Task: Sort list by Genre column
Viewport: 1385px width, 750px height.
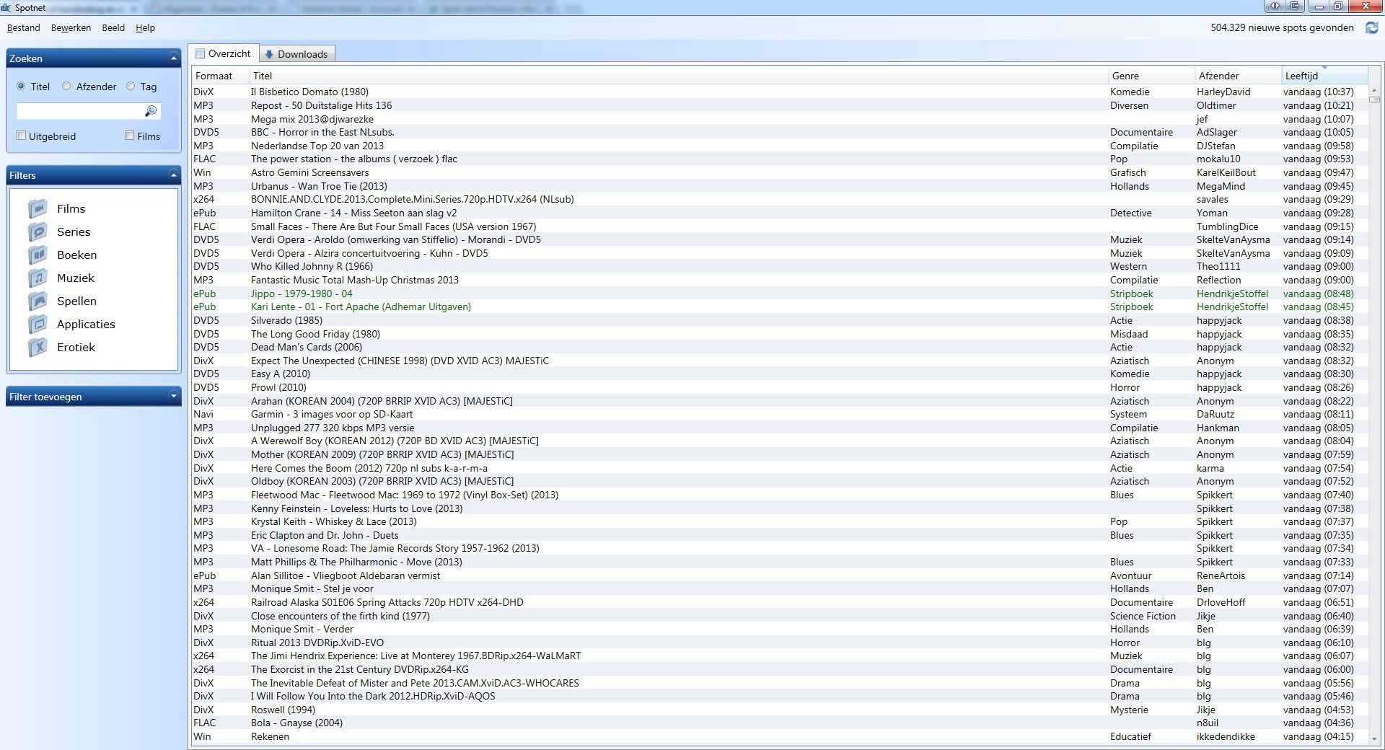Action: click(1151, 76)
